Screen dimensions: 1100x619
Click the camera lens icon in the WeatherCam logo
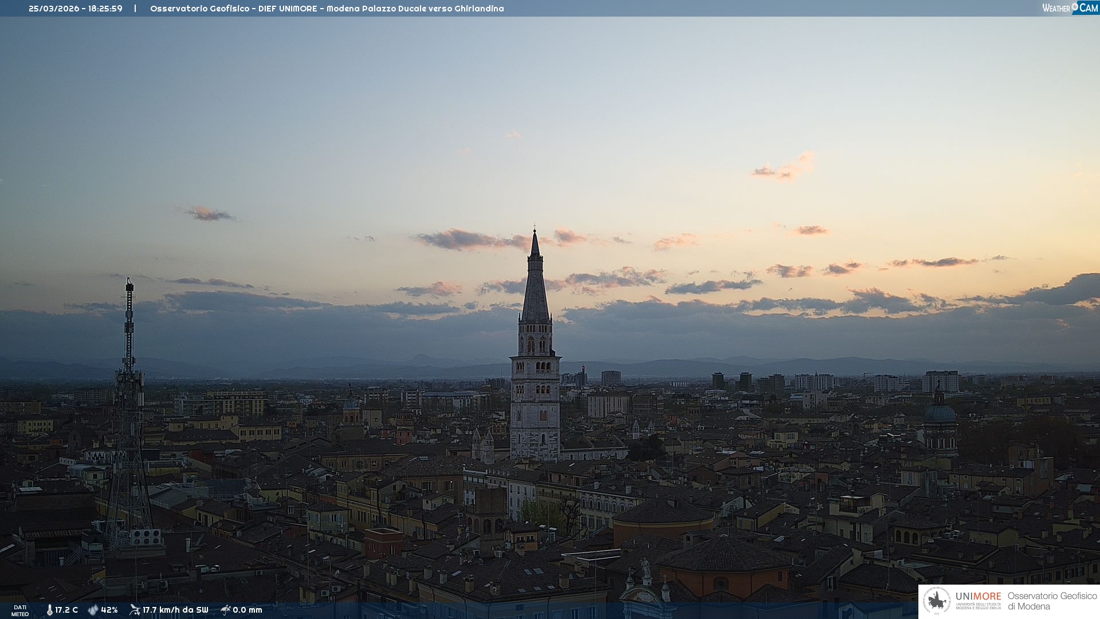point(1075,7)
